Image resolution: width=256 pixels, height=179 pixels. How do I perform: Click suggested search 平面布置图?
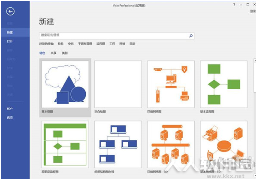click(85, 44)
